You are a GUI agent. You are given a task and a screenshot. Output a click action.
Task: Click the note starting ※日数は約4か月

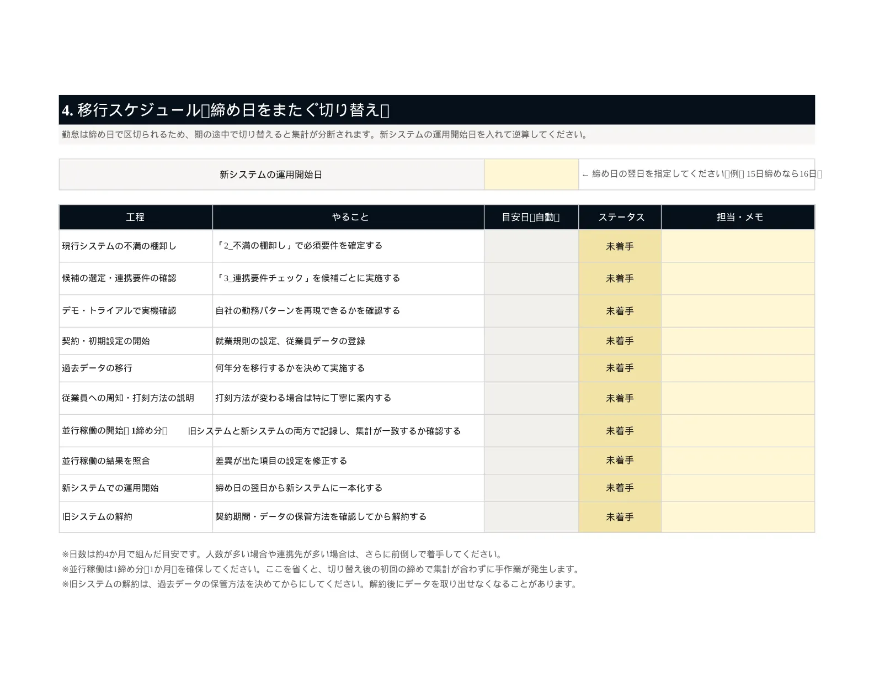click(x=283, y=554)
